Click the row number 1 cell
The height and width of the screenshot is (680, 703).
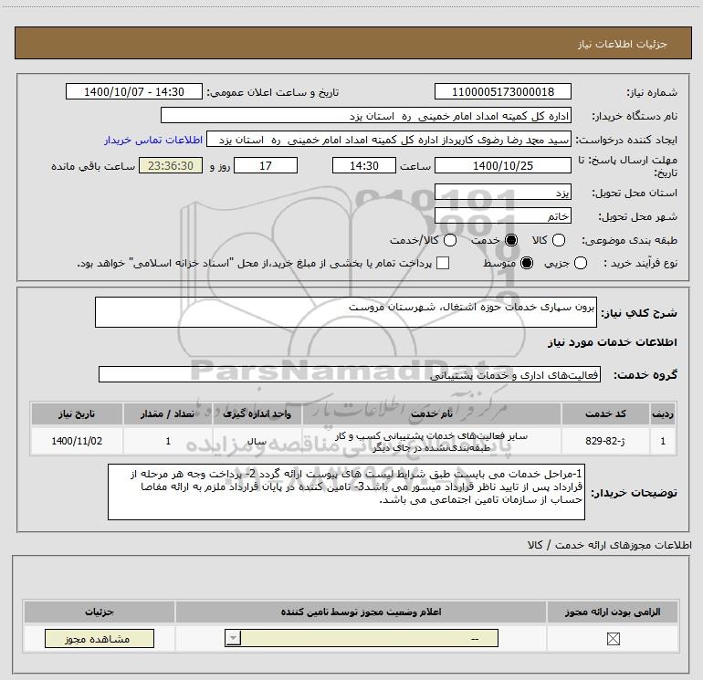663,441
